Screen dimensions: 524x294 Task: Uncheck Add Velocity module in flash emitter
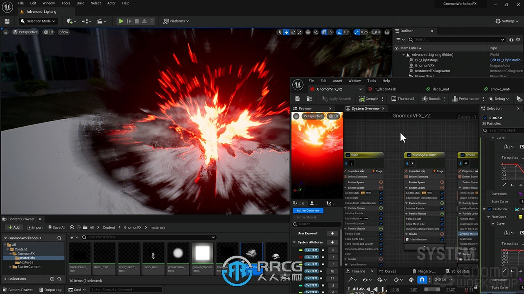click(381, 218)
